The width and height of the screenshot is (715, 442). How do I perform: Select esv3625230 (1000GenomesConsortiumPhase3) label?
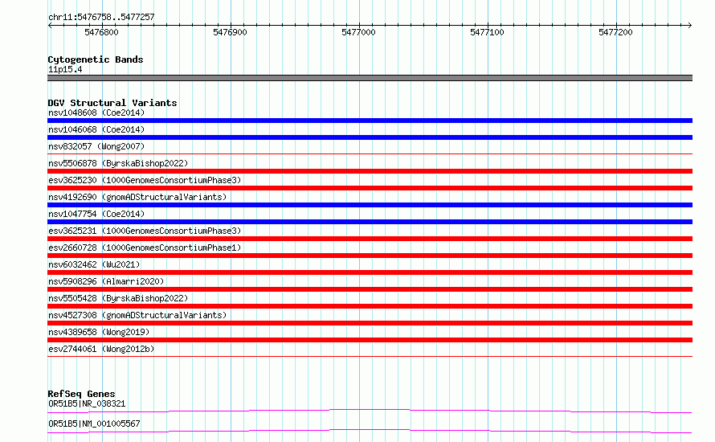145,180
